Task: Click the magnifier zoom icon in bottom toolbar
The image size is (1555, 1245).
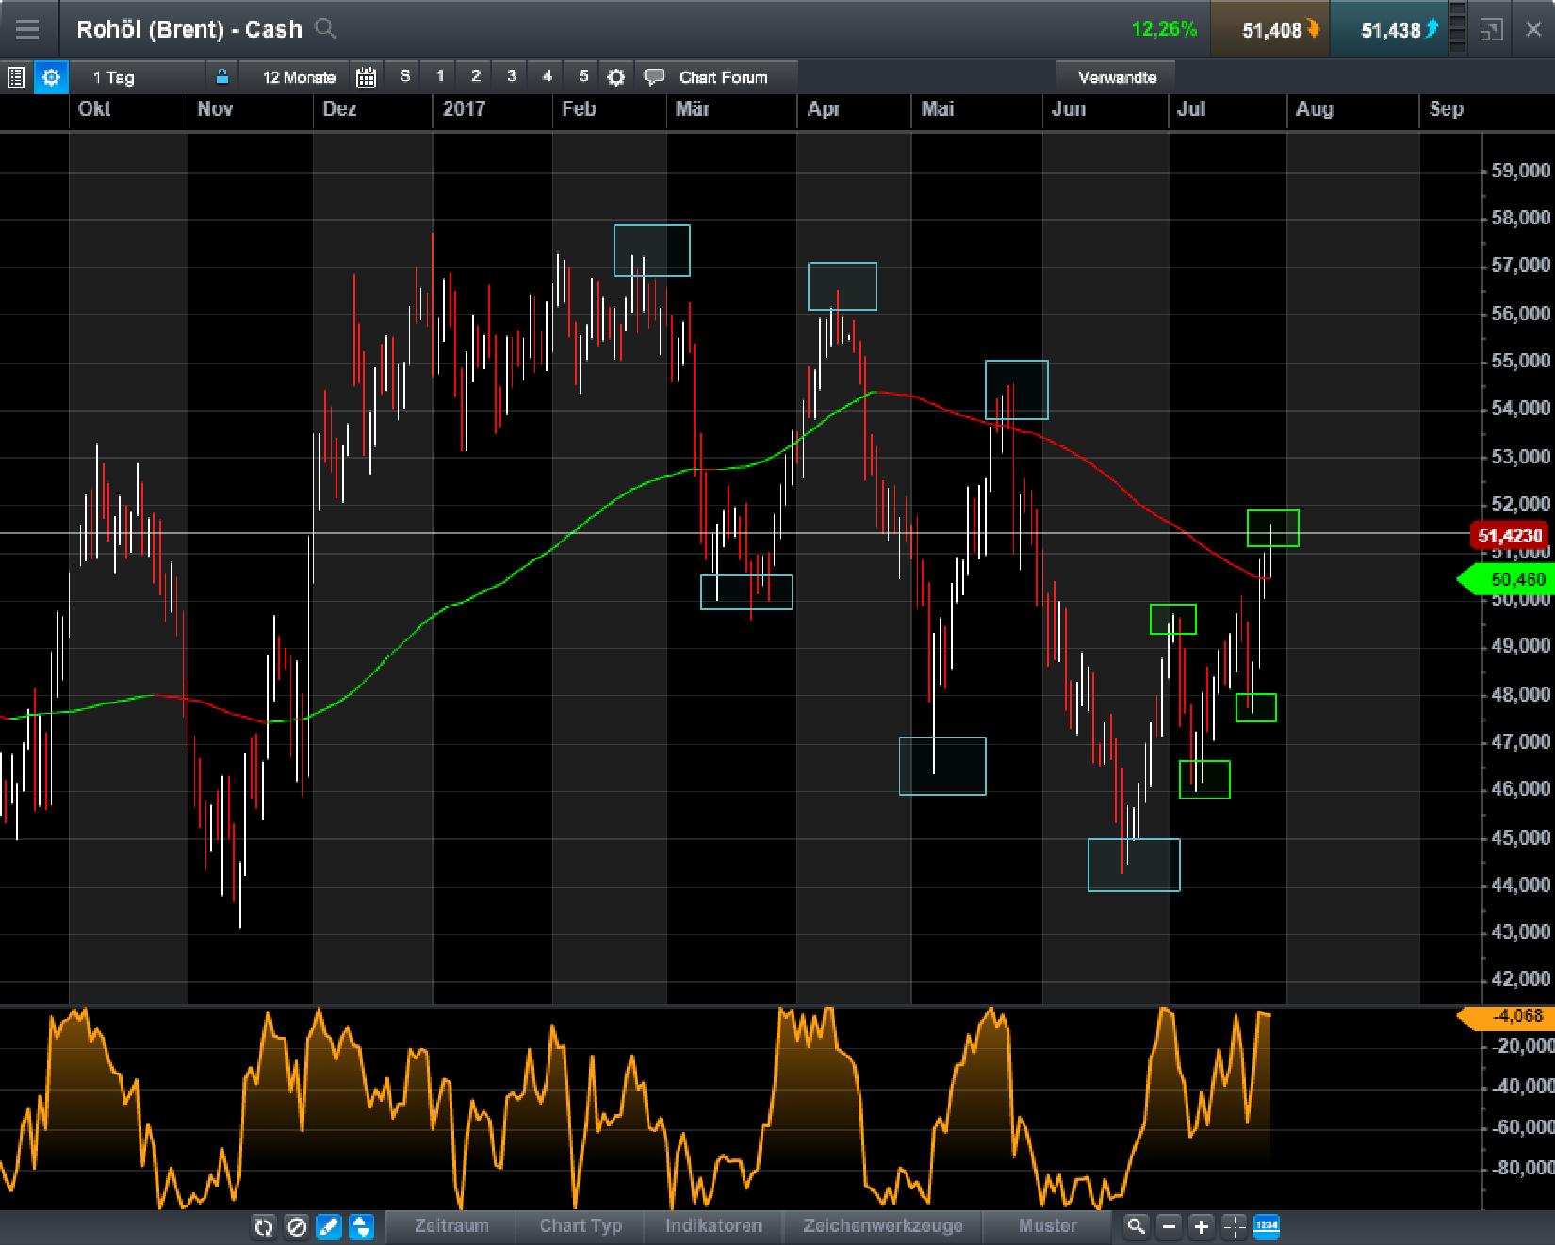Action: 1137,1226
